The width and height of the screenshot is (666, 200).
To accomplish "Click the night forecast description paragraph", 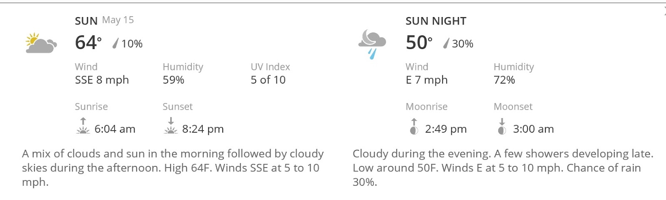I will click(x=503, y=168).
